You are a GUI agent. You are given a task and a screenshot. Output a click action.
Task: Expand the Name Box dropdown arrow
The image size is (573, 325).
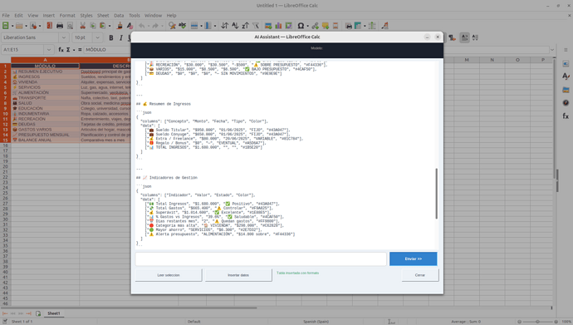pos(49,50)
